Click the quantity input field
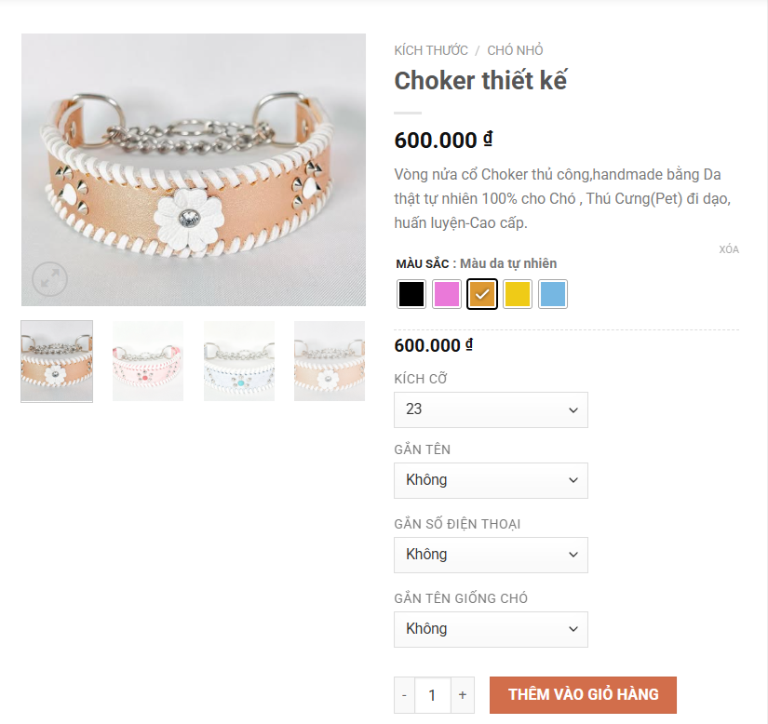768x724 pixels. [x=433, y=695]
